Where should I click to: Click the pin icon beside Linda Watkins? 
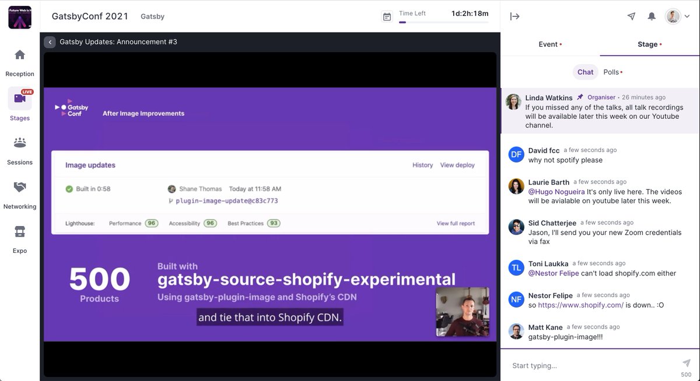pyautogui.click(x=580, y=97)
